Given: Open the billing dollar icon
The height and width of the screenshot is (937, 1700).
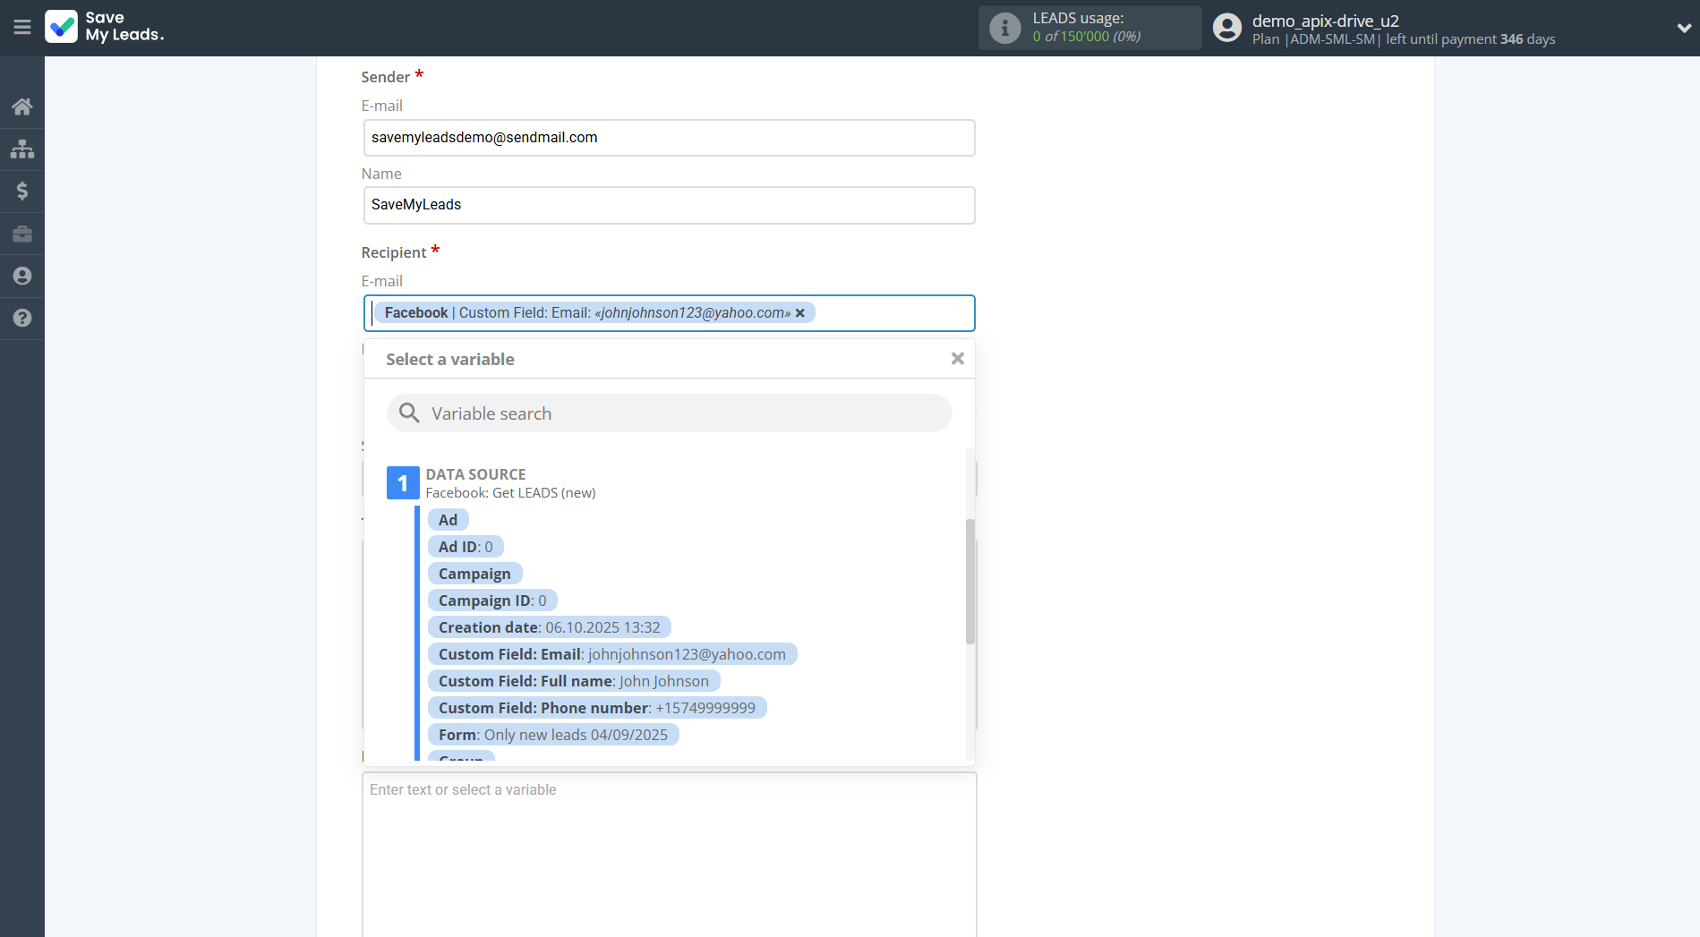Looking at the screenshot, I should (x=22, y=191).
